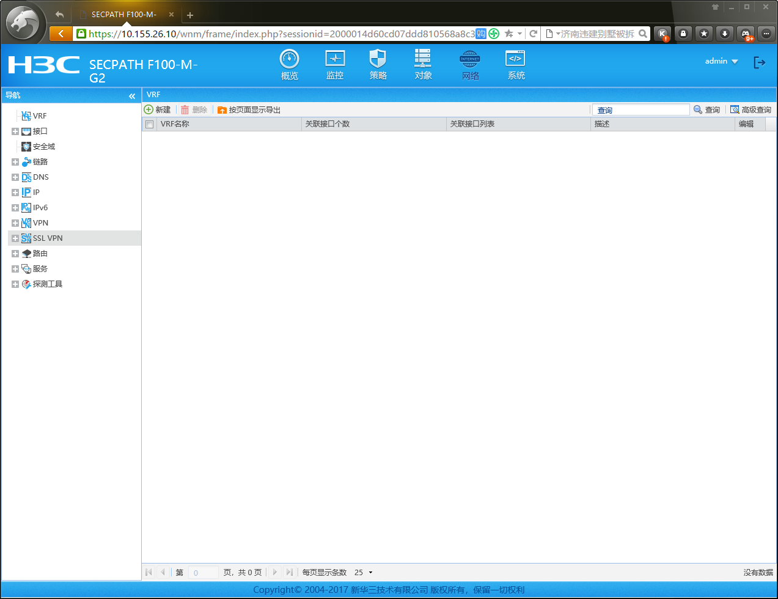Select 探测工具 in navigation tree

(x=48, y=284)
